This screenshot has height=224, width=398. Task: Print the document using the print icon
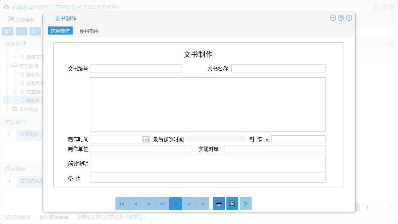[219, 203]
